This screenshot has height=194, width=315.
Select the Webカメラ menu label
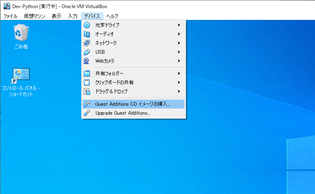pyautogui.click(x=105, y=61)
